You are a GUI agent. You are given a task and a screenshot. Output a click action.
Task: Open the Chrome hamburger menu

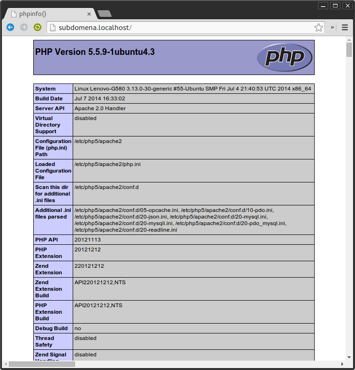[x=345, y=28]
